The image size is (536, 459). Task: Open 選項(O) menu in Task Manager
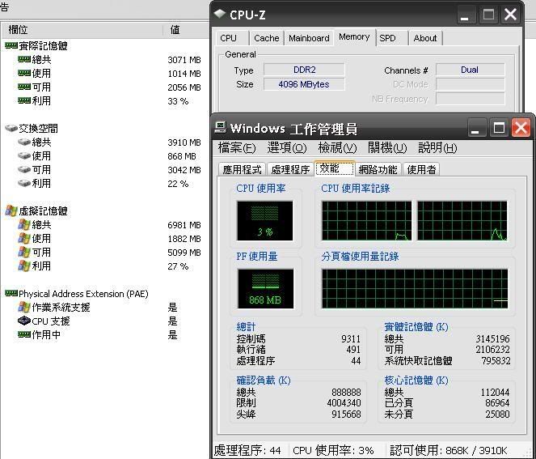[x=286, y=148]
